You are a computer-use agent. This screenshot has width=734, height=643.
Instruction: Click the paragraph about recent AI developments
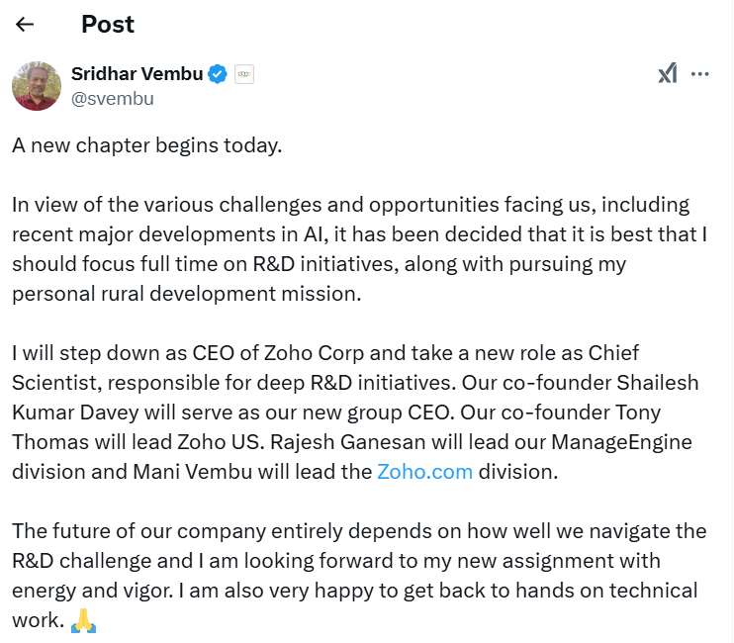(x=359, y=249)
